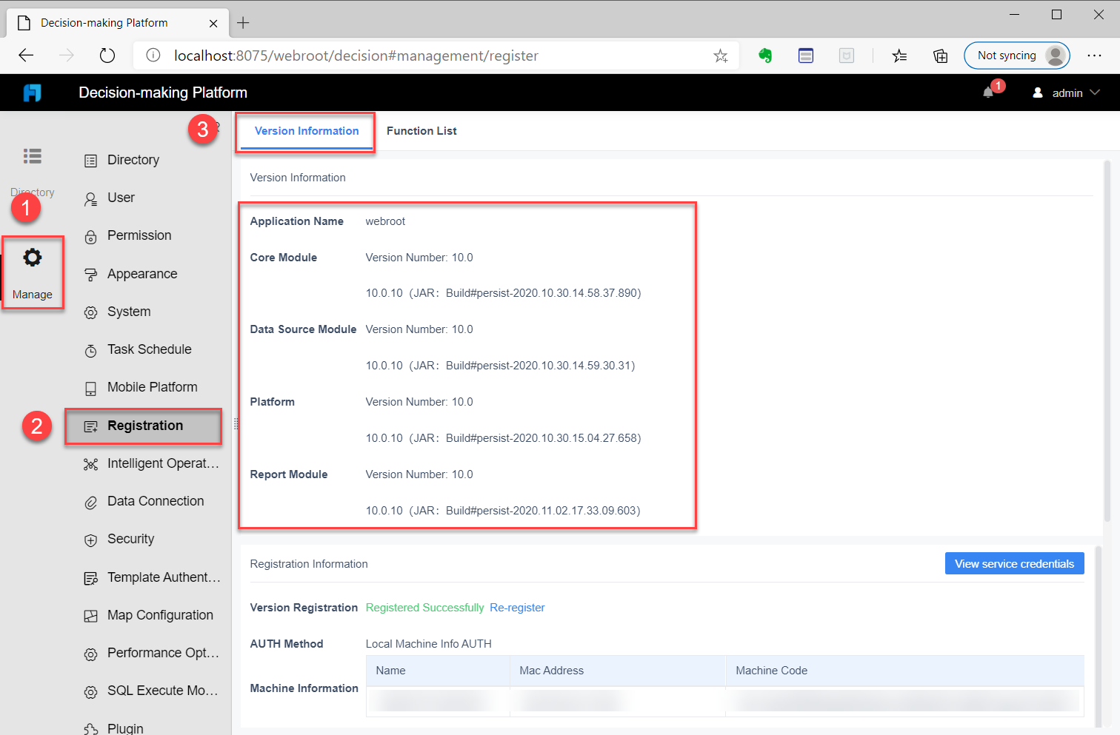Open Permission menu item
The image size is (1120, 735).
coord(139,235)
